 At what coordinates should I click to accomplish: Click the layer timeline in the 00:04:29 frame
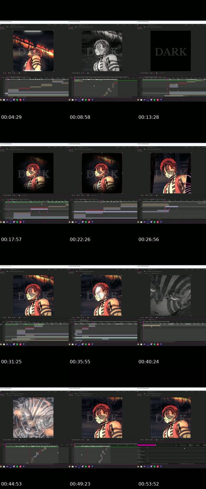pyautogui.click(x=37, y=88)
